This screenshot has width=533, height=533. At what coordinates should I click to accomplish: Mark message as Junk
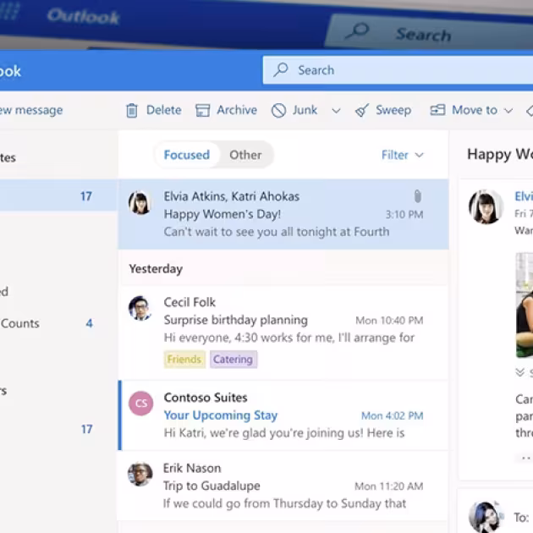pyautogui.click(x=294, y=111)
